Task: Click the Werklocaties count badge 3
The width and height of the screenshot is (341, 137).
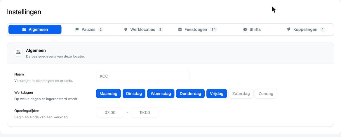Action: click(x=160, y=29)
